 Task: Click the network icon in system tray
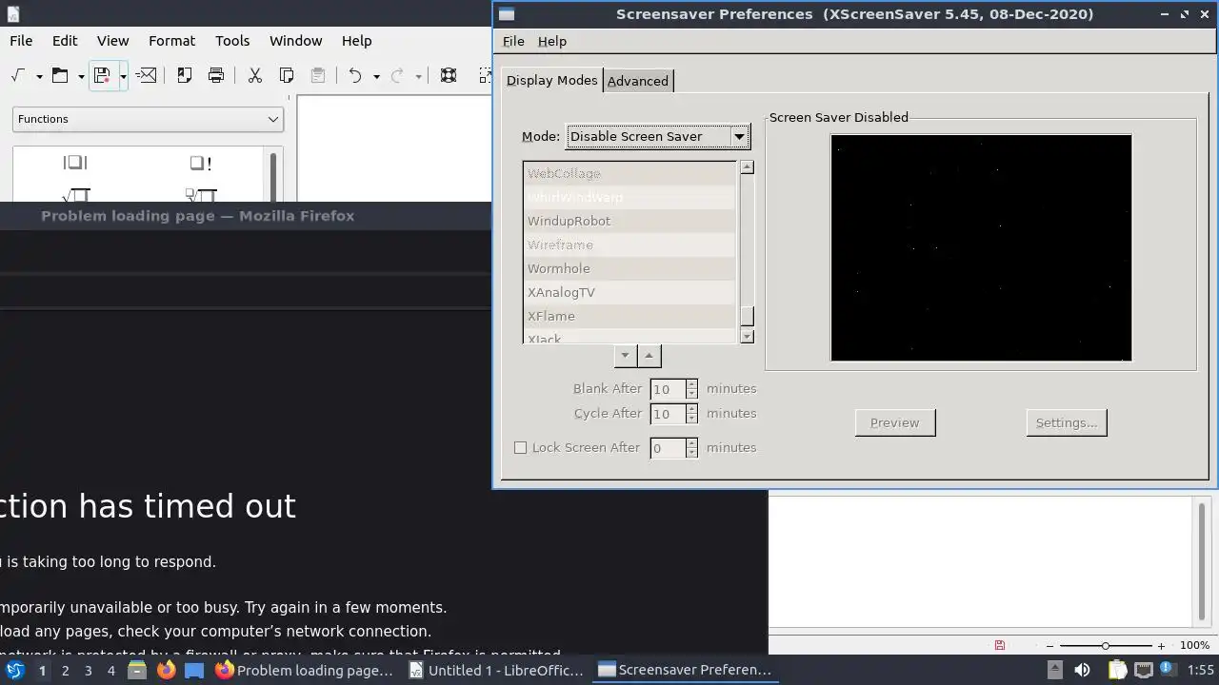[1144, 670]
